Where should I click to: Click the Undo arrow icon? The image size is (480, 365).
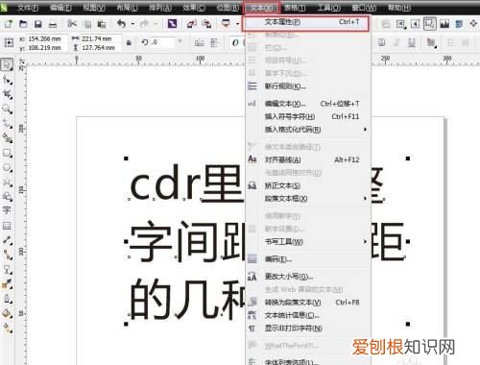coord(121,24)
